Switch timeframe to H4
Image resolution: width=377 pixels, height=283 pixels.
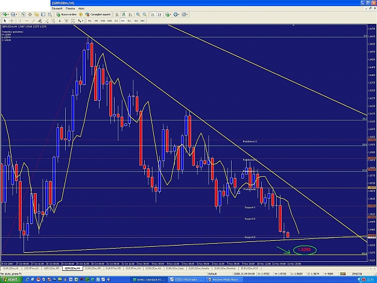[x=122, y=21]
